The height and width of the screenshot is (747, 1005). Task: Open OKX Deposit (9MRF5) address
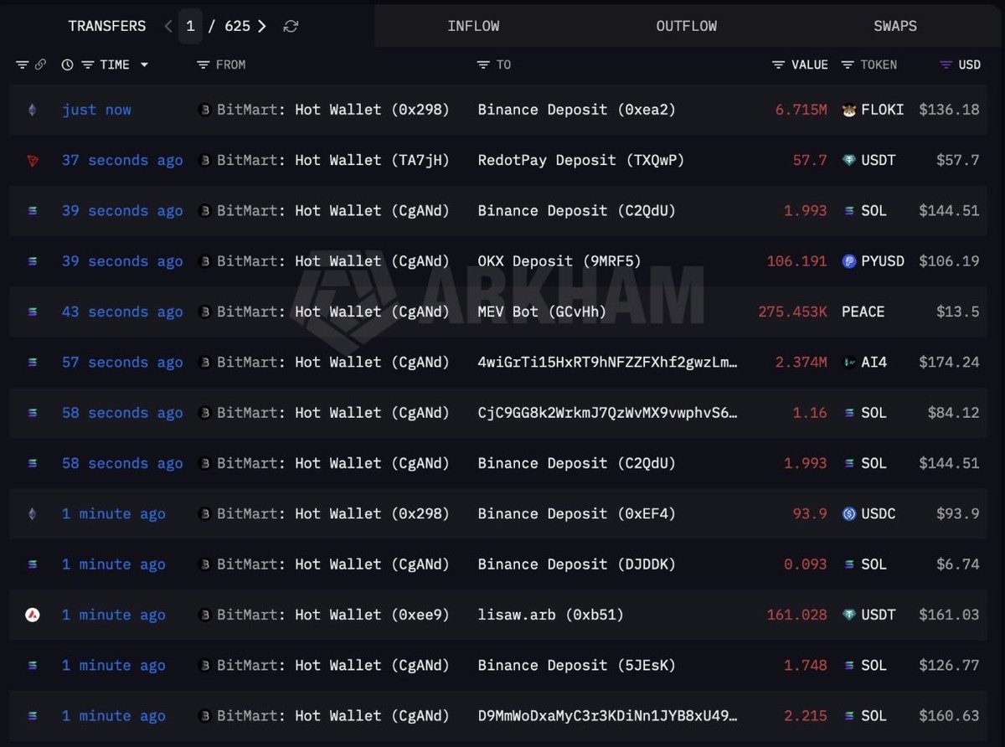coord(559,261)
